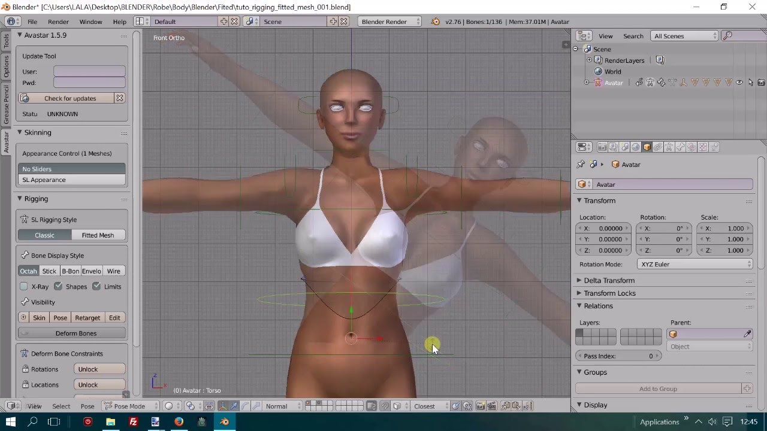
Task: Open FileZilla from the Windows taskbar
Action: pos(133,421)
